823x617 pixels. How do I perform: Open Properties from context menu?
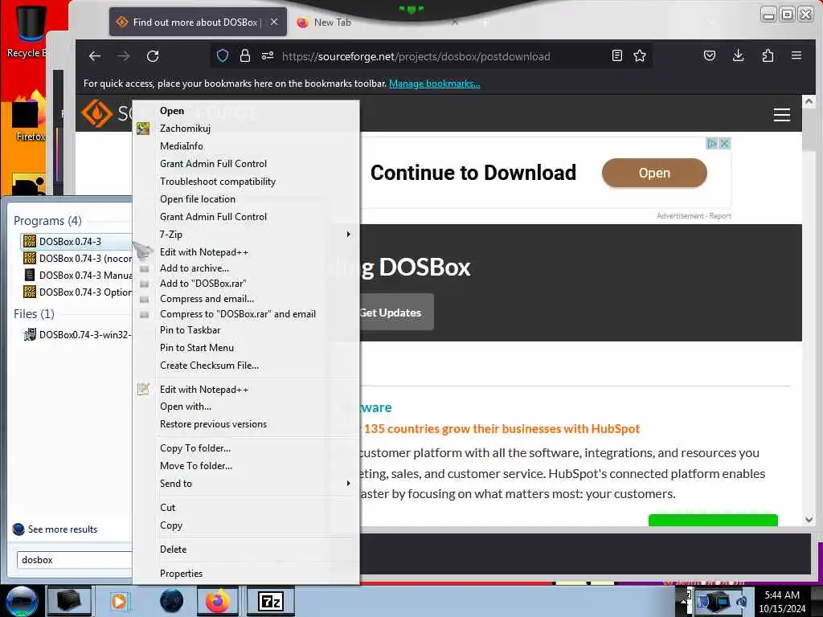(x=181, y=574)
